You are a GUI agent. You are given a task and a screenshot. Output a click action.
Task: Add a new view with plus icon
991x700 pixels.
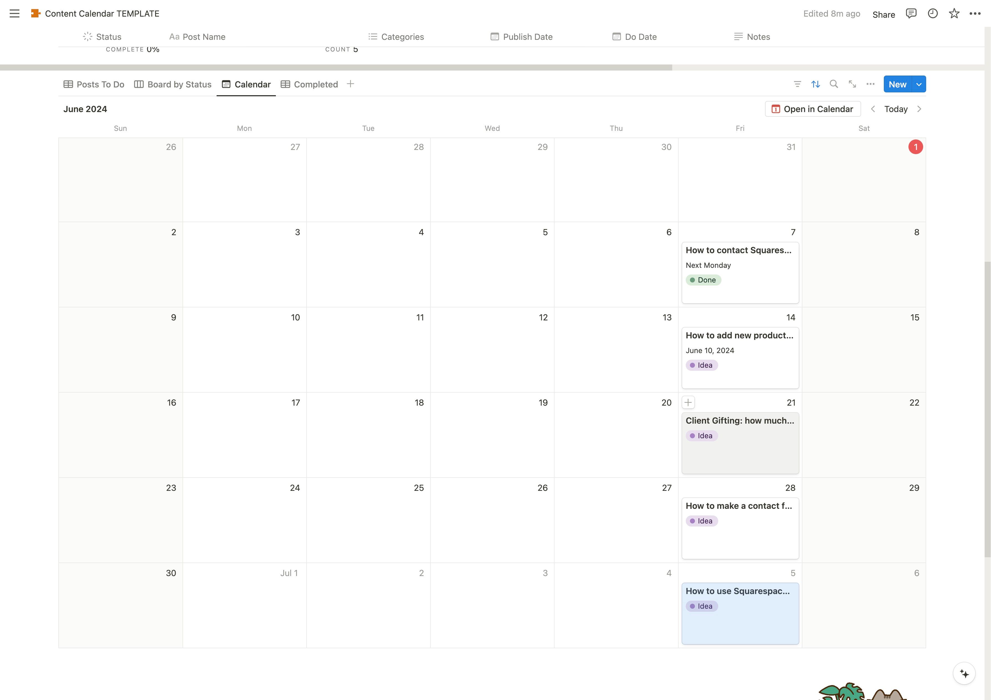click(350, 84)
